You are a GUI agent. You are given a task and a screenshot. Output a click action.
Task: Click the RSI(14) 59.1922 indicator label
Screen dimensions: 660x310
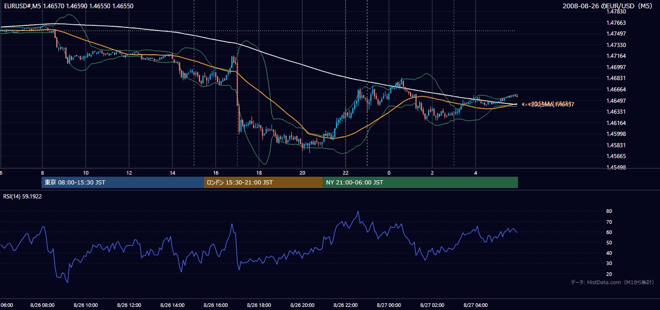23,196
